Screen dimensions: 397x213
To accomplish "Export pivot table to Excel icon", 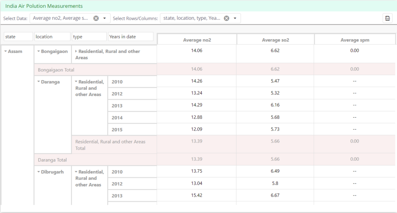I will point(387,18).
